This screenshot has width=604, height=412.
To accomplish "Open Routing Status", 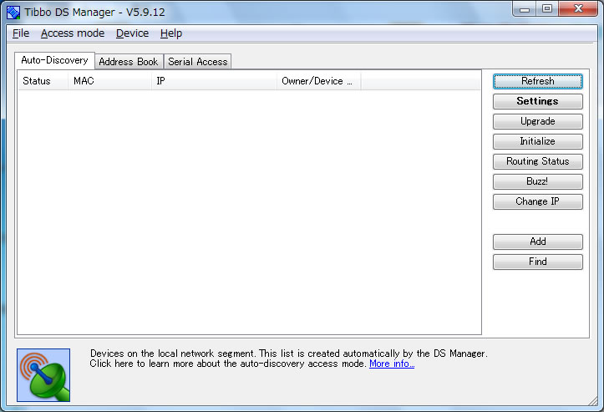I will (538, 161).
